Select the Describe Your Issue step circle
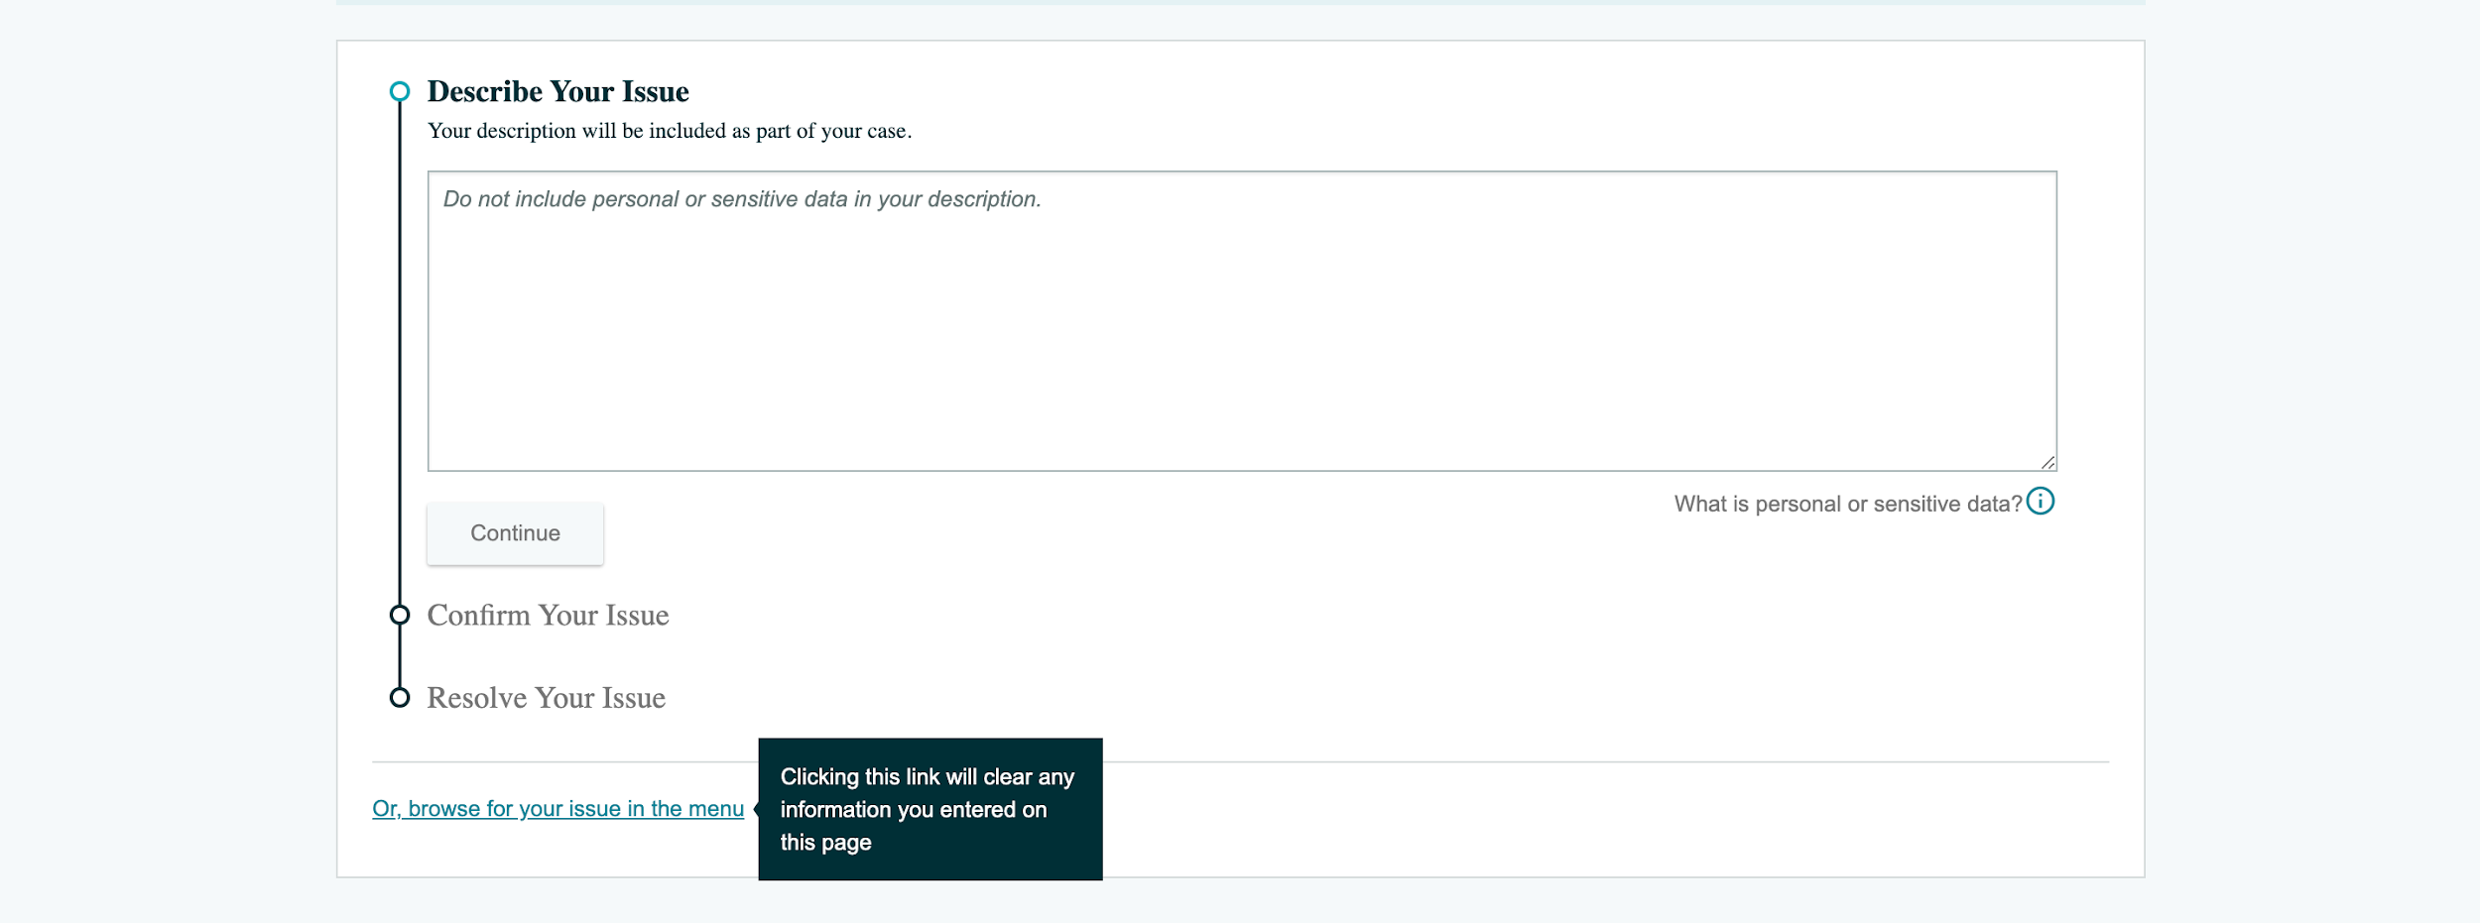2480x923 pixels. click(400, 92)
